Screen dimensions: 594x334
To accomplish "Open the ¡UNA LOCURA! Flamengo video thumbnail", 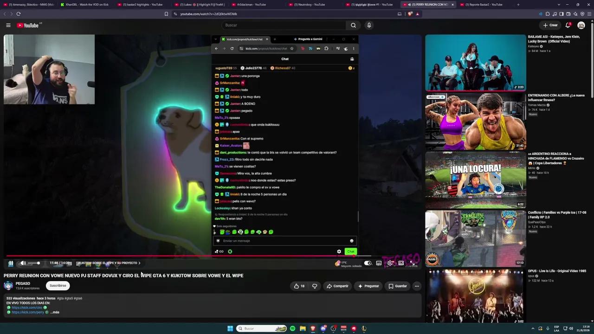I will point(476,180).
